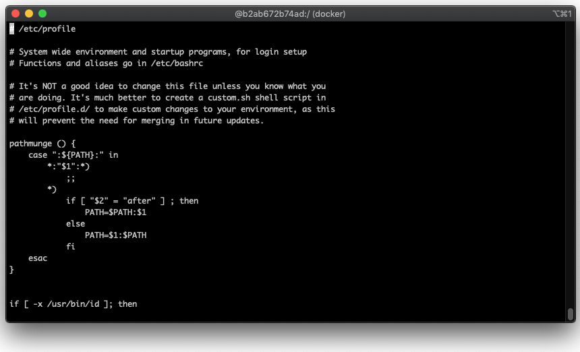Close the terminal window with red button
The image size is (580, 352).
click(16, 13)
